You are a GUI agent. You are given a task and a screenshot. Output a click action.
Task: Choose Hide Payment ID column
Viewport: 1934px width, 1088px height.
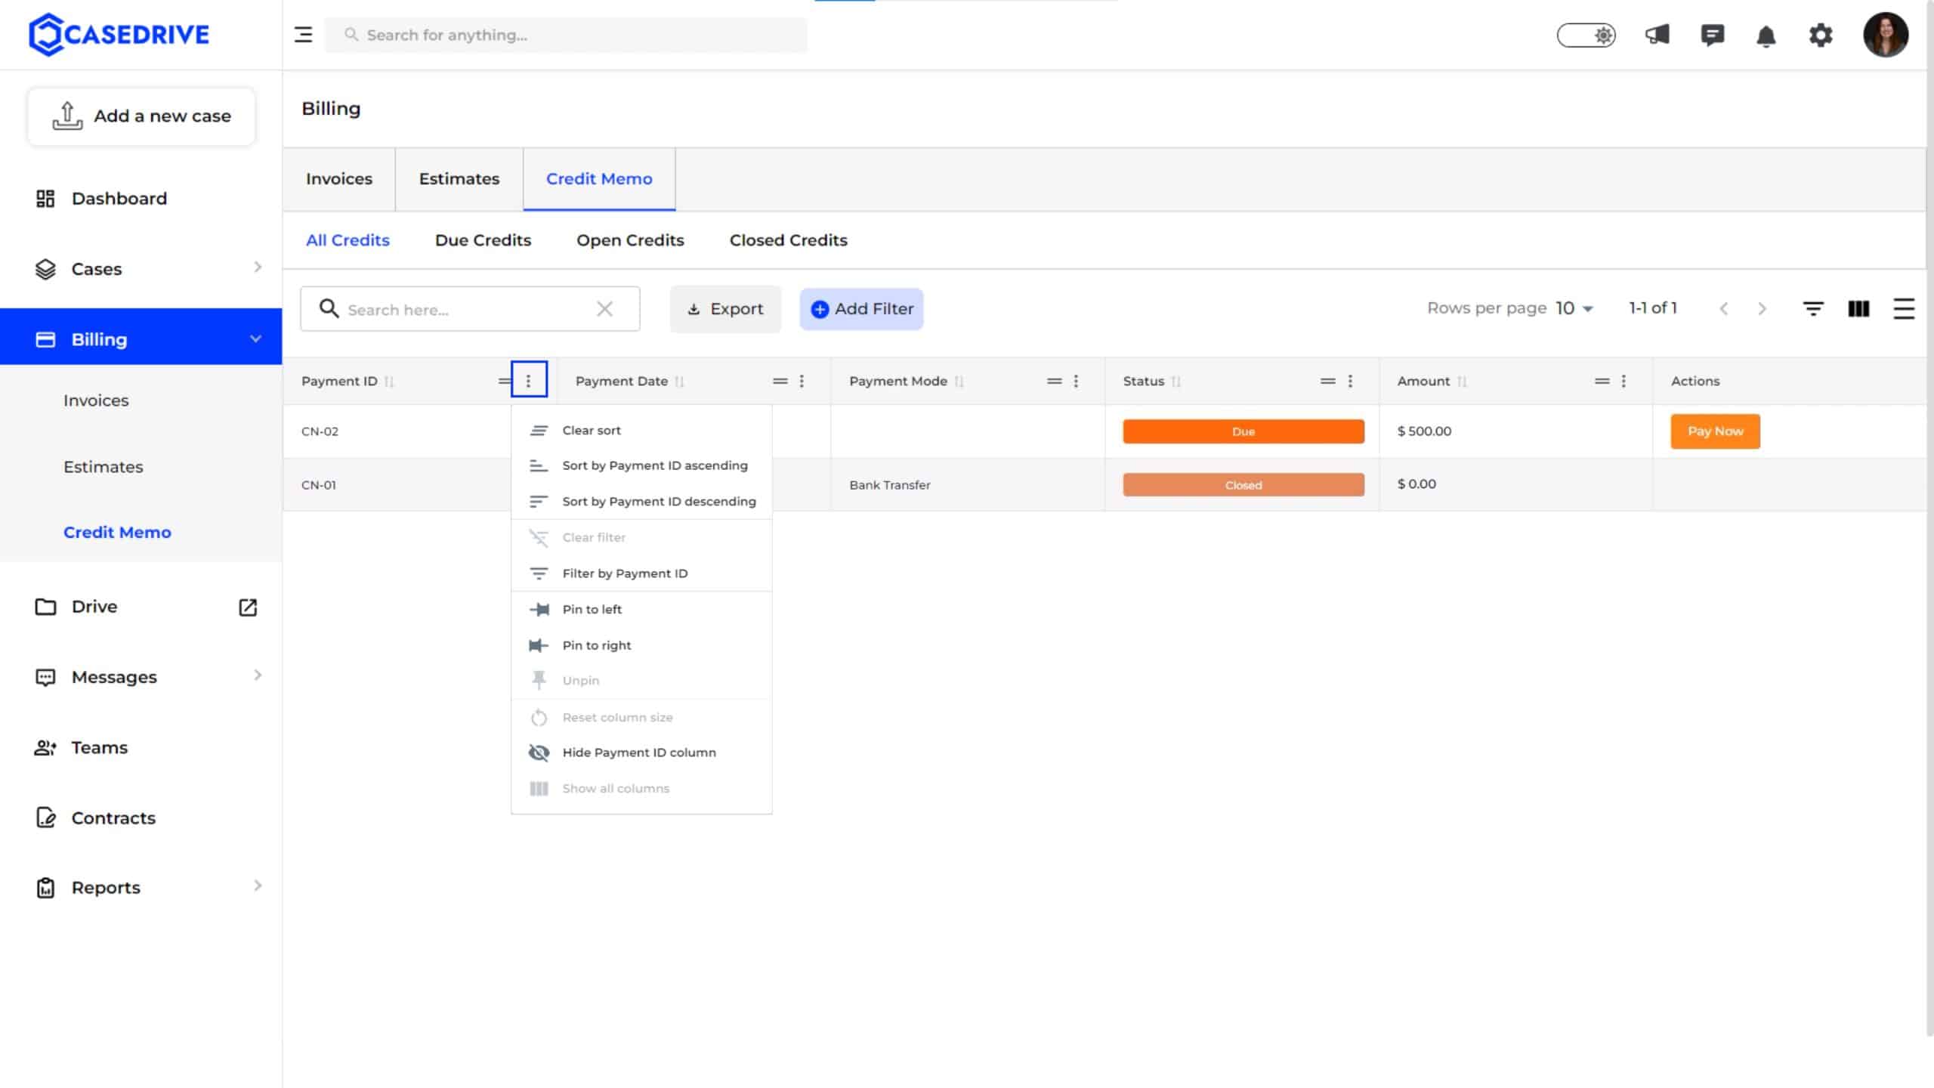coord(641,753)
